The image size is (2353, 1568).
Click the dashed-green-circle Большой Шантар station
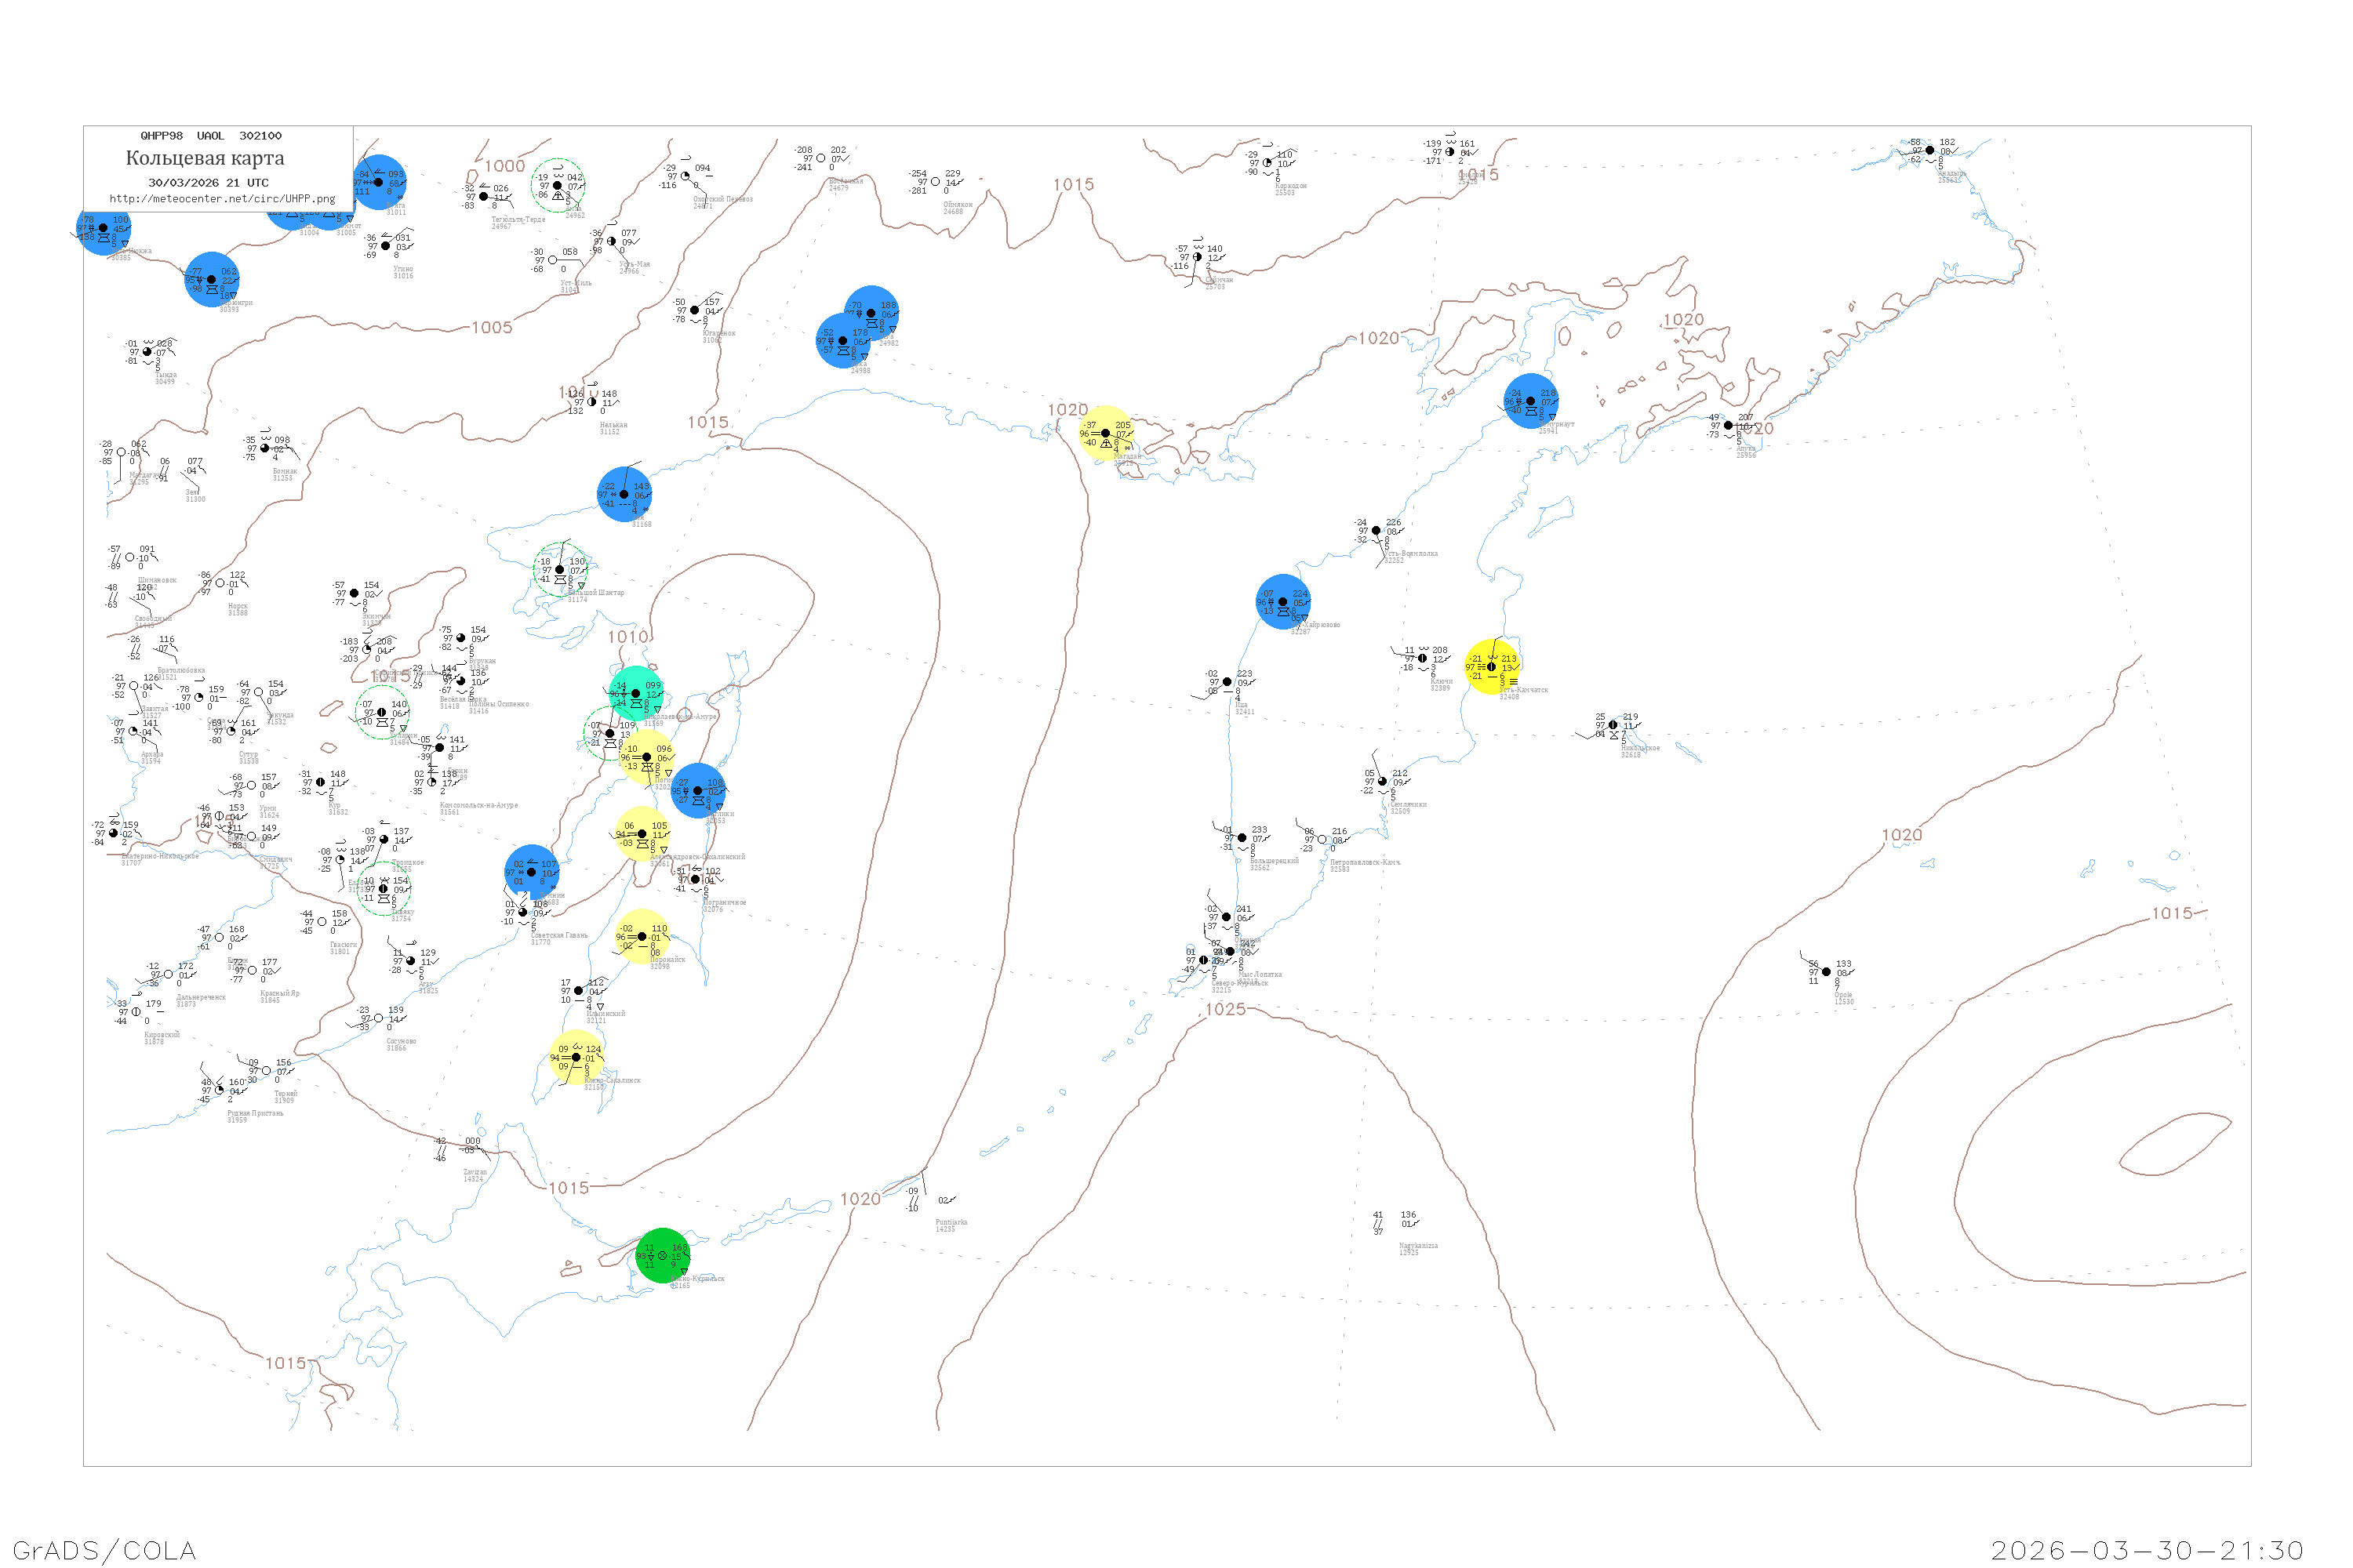tap(559, 570)
